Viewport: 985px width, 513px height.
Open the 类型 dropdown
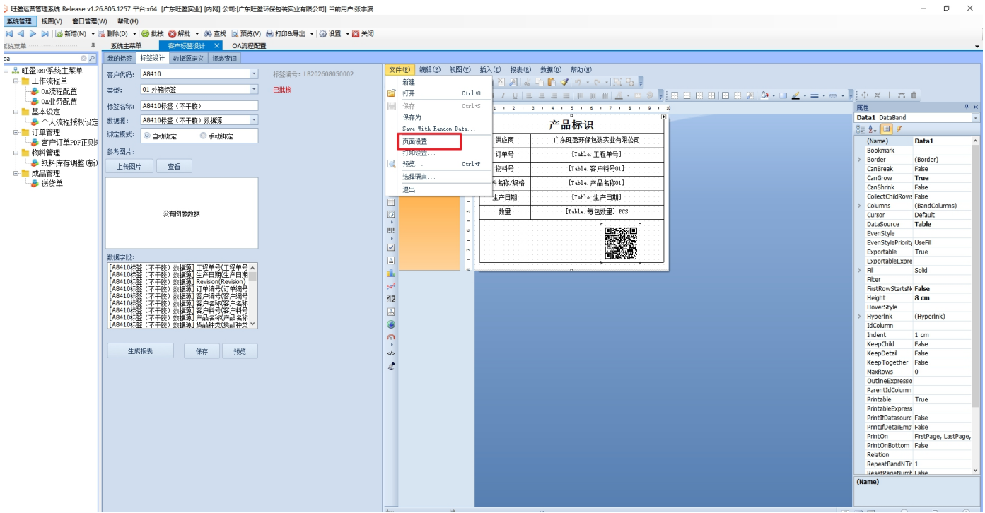[x=254, y=90]
